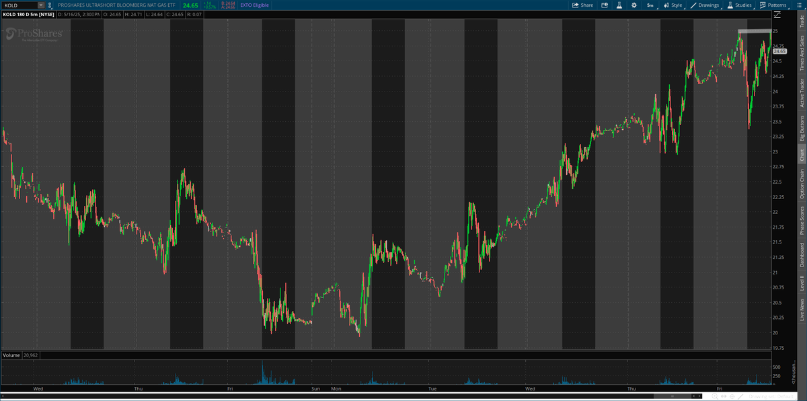Toggle EXTO Eligible indicator
This screenshot has width=807, height=401.
tap(254, 5)
